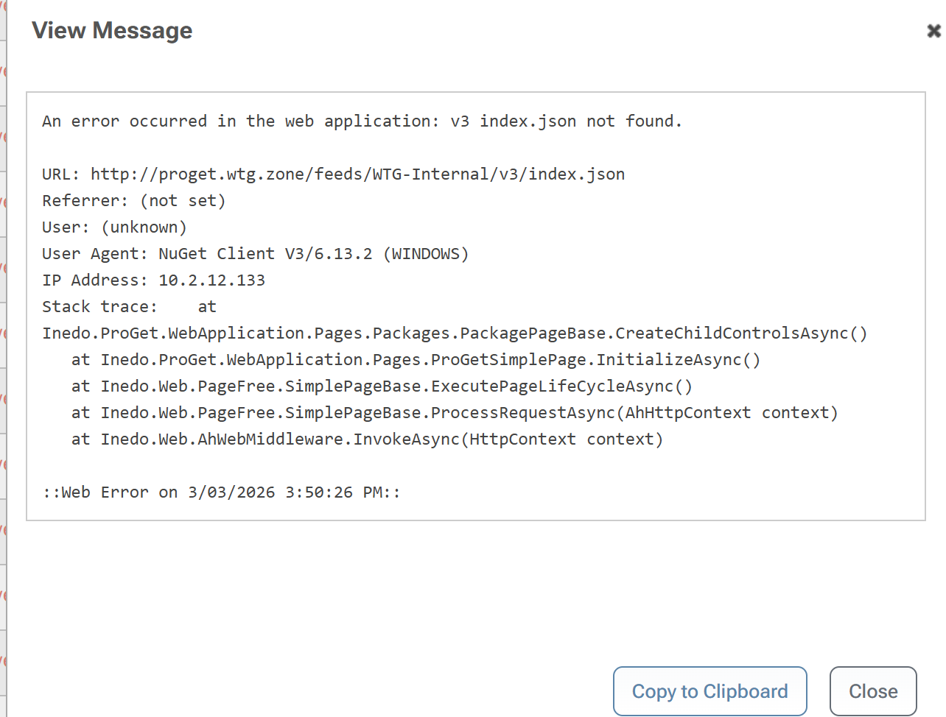
Task: Click the Close button
Action: tap(872, 691)
